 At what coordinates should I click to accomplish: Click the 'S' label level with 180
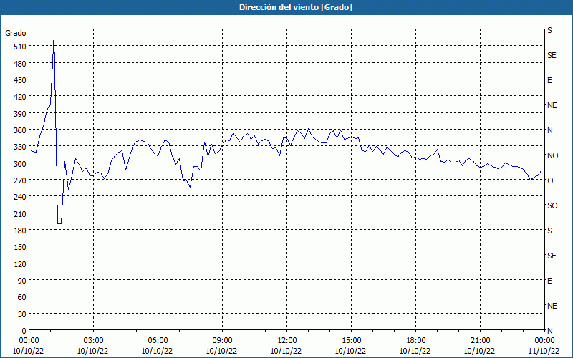(x=549, y=231)
